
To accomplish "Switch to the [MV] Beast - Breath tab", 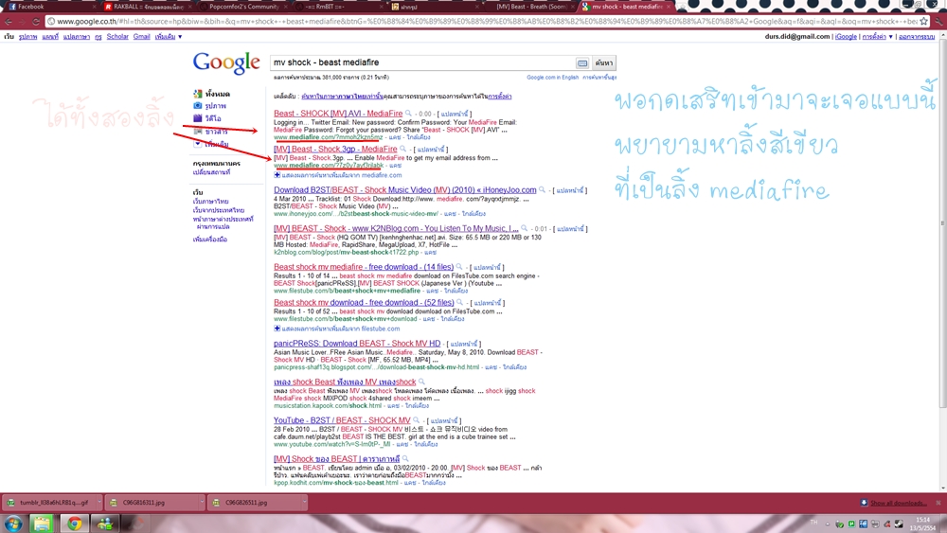I will point(531,7).
